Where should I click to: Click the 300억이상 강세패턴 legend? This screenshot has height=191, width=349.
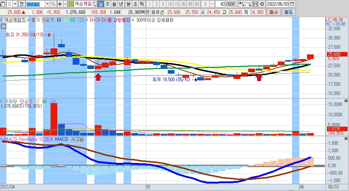155,20
